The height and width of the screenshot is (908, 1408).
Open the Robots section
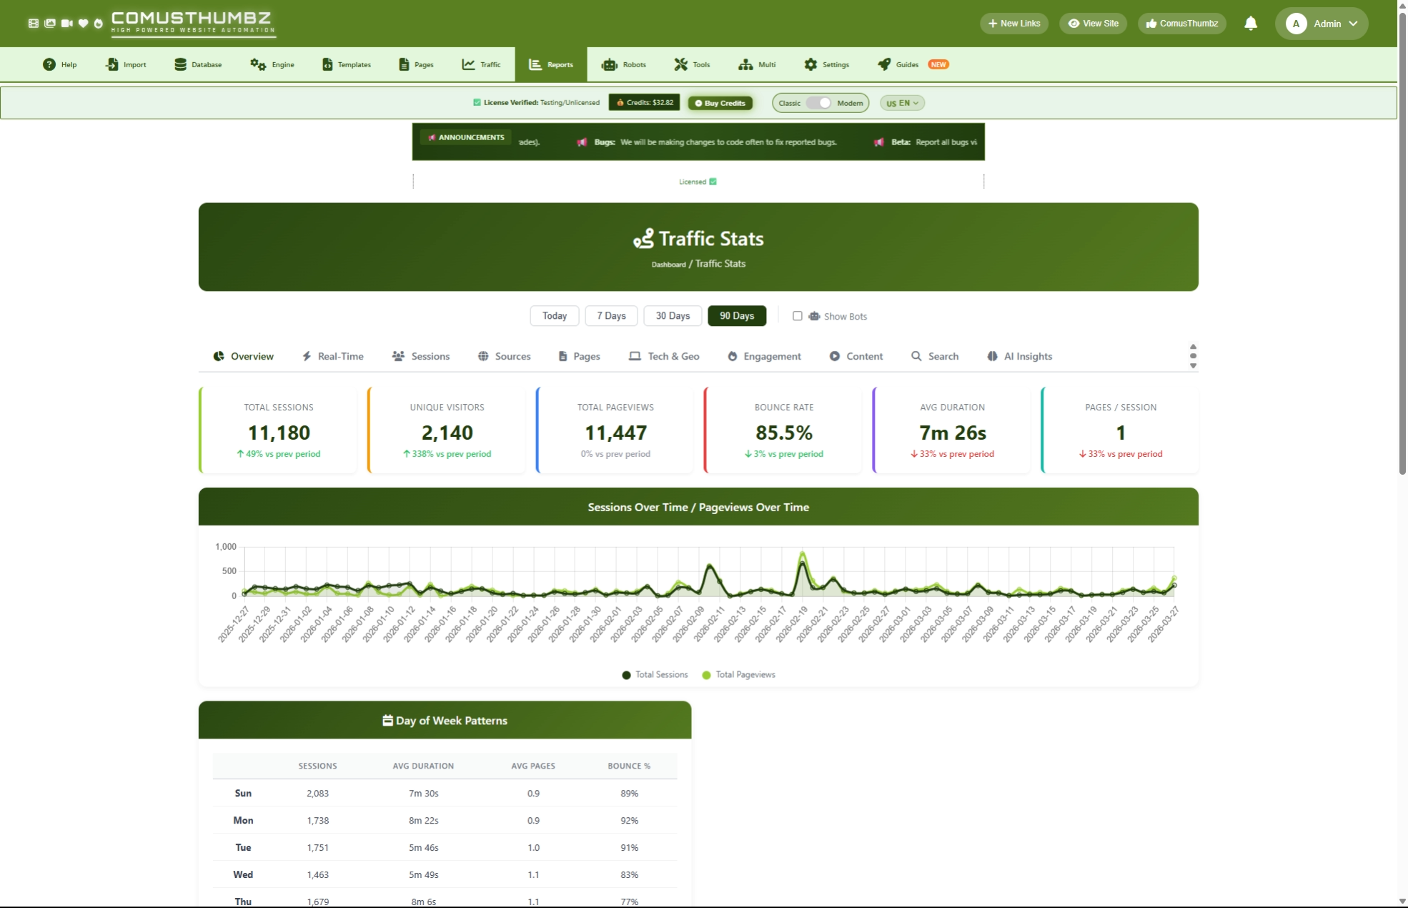point(623,64)
